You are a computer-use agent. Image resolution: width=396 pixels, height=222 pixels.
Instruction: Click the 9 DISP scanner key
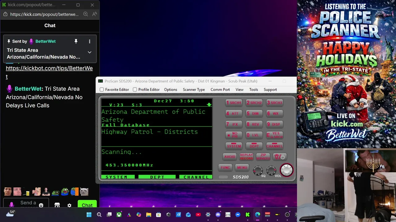click(x=274, y=124)
